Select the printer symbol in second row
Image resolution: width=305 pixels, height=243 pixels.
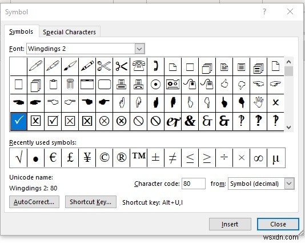(x=121, y=85)
